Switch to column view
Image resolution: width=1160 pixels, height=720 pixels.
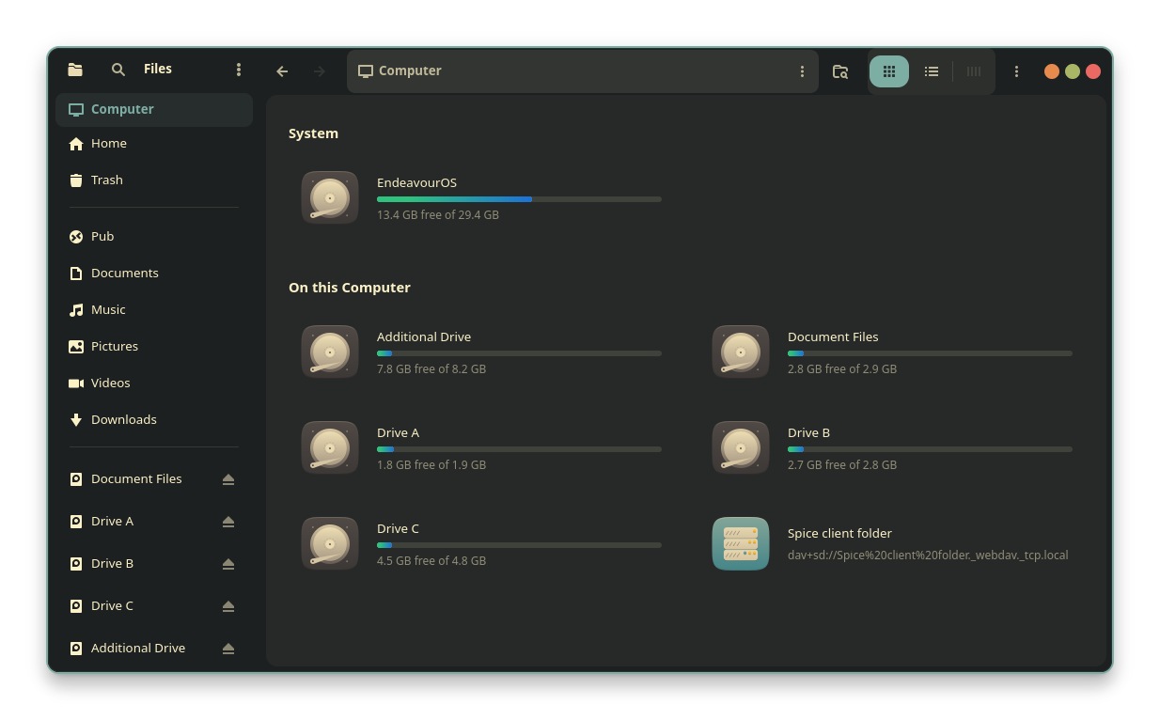tap(974, 71)
